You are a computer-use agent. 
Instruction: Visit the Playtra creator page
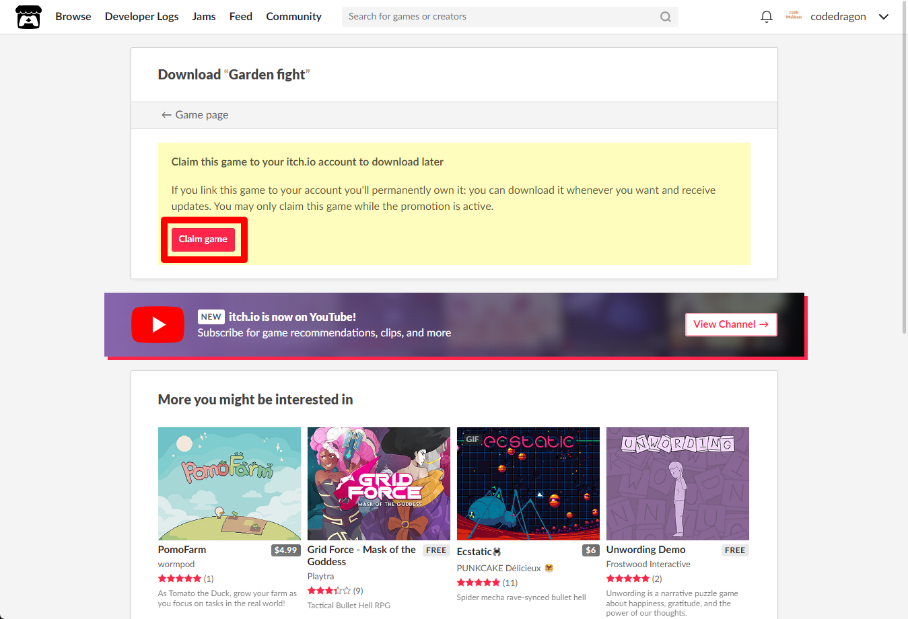coord(321,577)
